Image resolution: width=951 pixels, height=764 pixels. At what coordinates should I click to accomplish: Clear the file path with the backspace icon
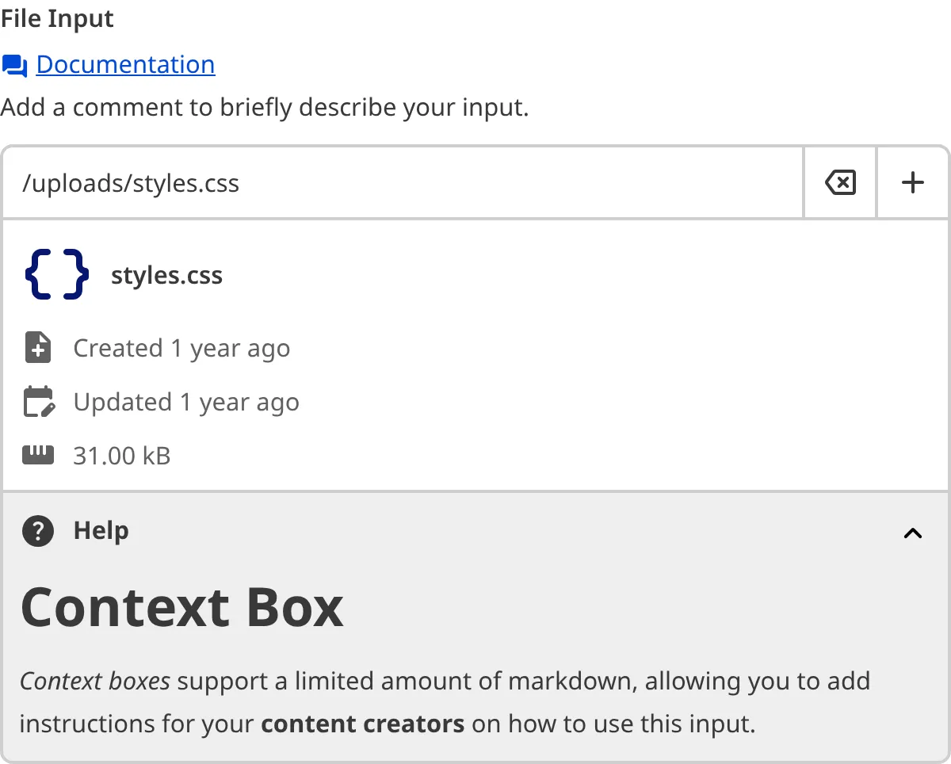(840, 182)
